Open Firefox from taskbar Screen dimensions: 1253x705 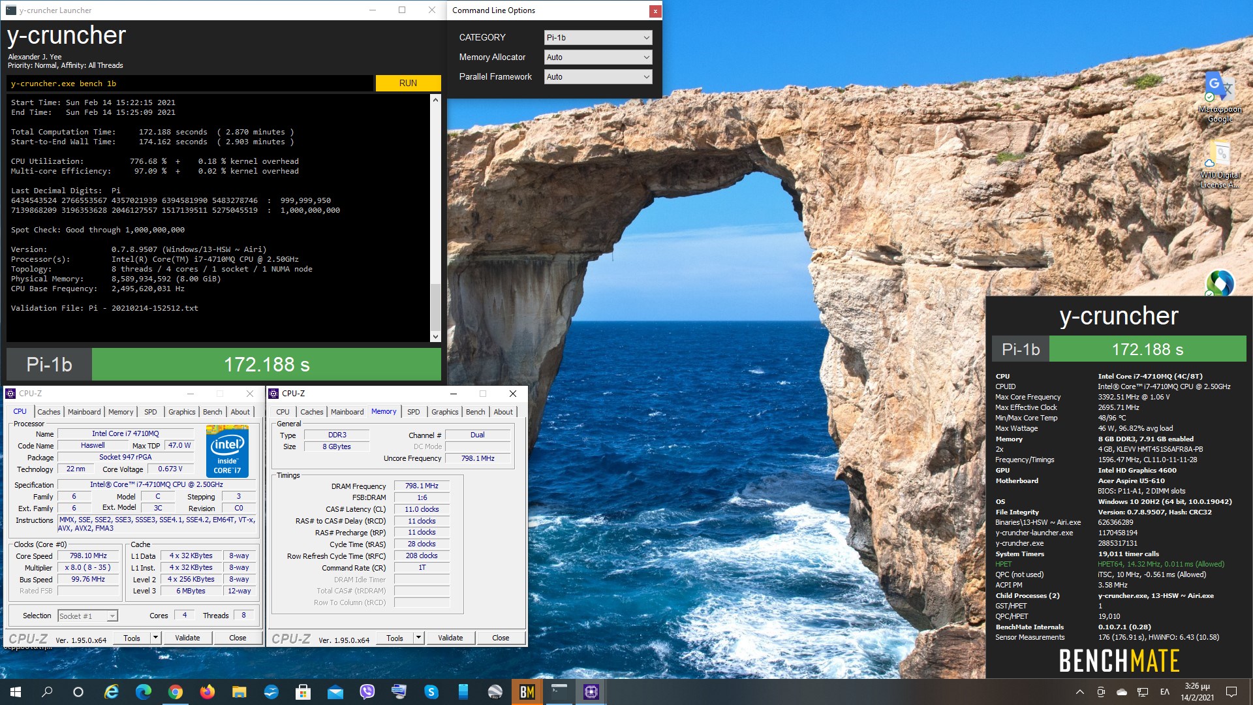coord(208,692)
